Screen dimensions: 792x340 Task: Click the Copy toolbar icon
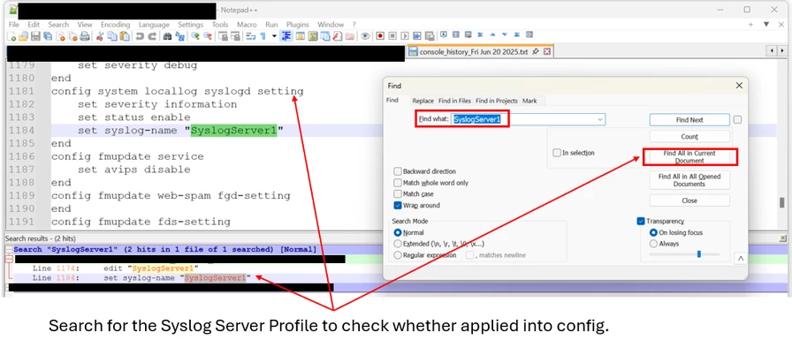(111, 36)
